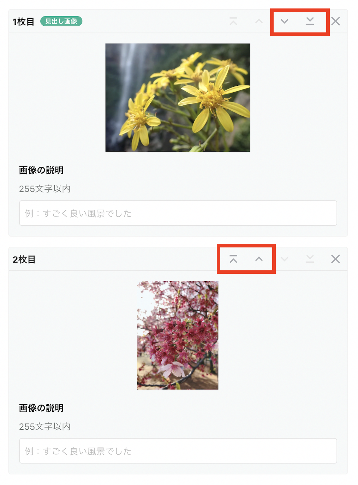
Task: Move second image up one position
Action: [x=259, y=259]
